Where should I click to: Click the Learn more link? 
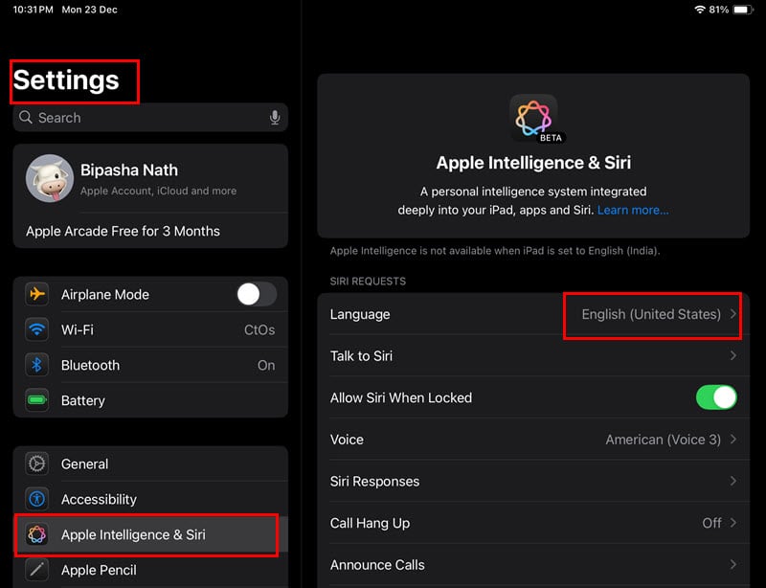pos(633,210)
